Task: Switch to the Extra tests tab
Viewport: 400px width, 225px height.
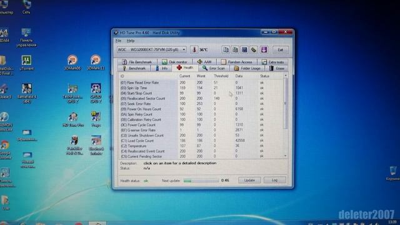Action: pyautogui.click(x=273, y=62)
